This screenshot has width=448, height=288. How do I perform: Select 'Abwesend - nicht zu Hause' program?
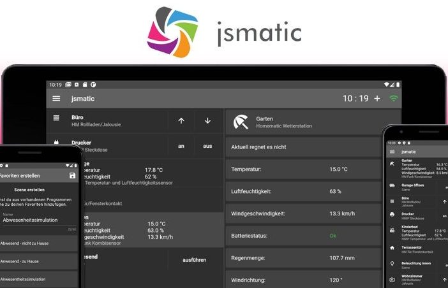pos(39,243)
